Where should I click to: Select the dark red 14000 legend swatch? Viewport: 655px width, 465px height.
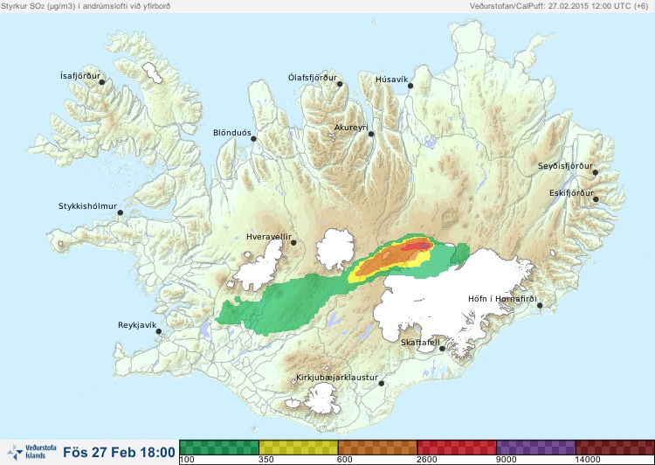coord(615,448)
